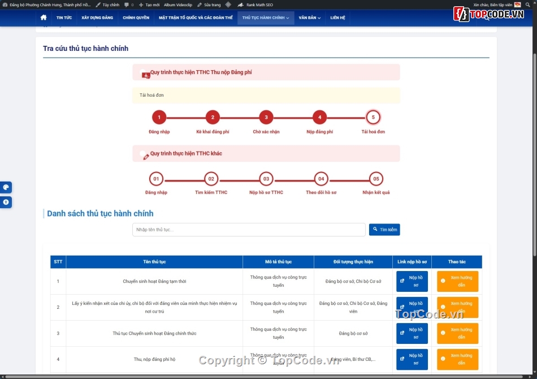This screenshot has height=379, width=537.
Task: Open the VĂN BẢN dropdown menu
Action: point(308,18)
